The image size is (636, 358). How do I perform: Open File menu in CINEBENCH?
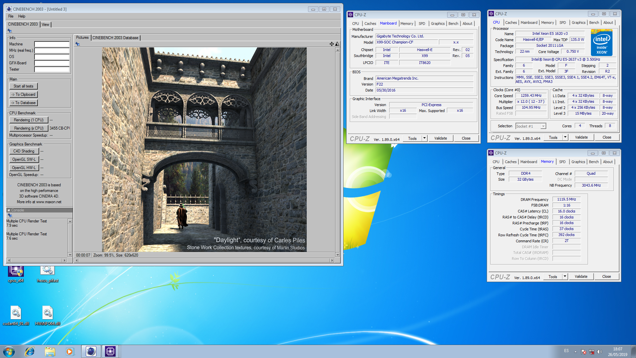tap(11, 16)
